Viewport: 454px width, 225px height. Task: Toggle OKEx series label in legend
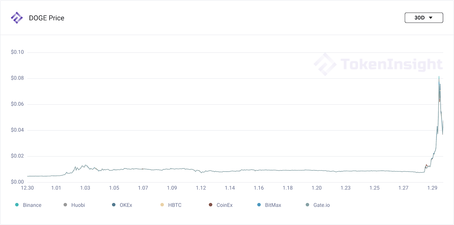126,205
